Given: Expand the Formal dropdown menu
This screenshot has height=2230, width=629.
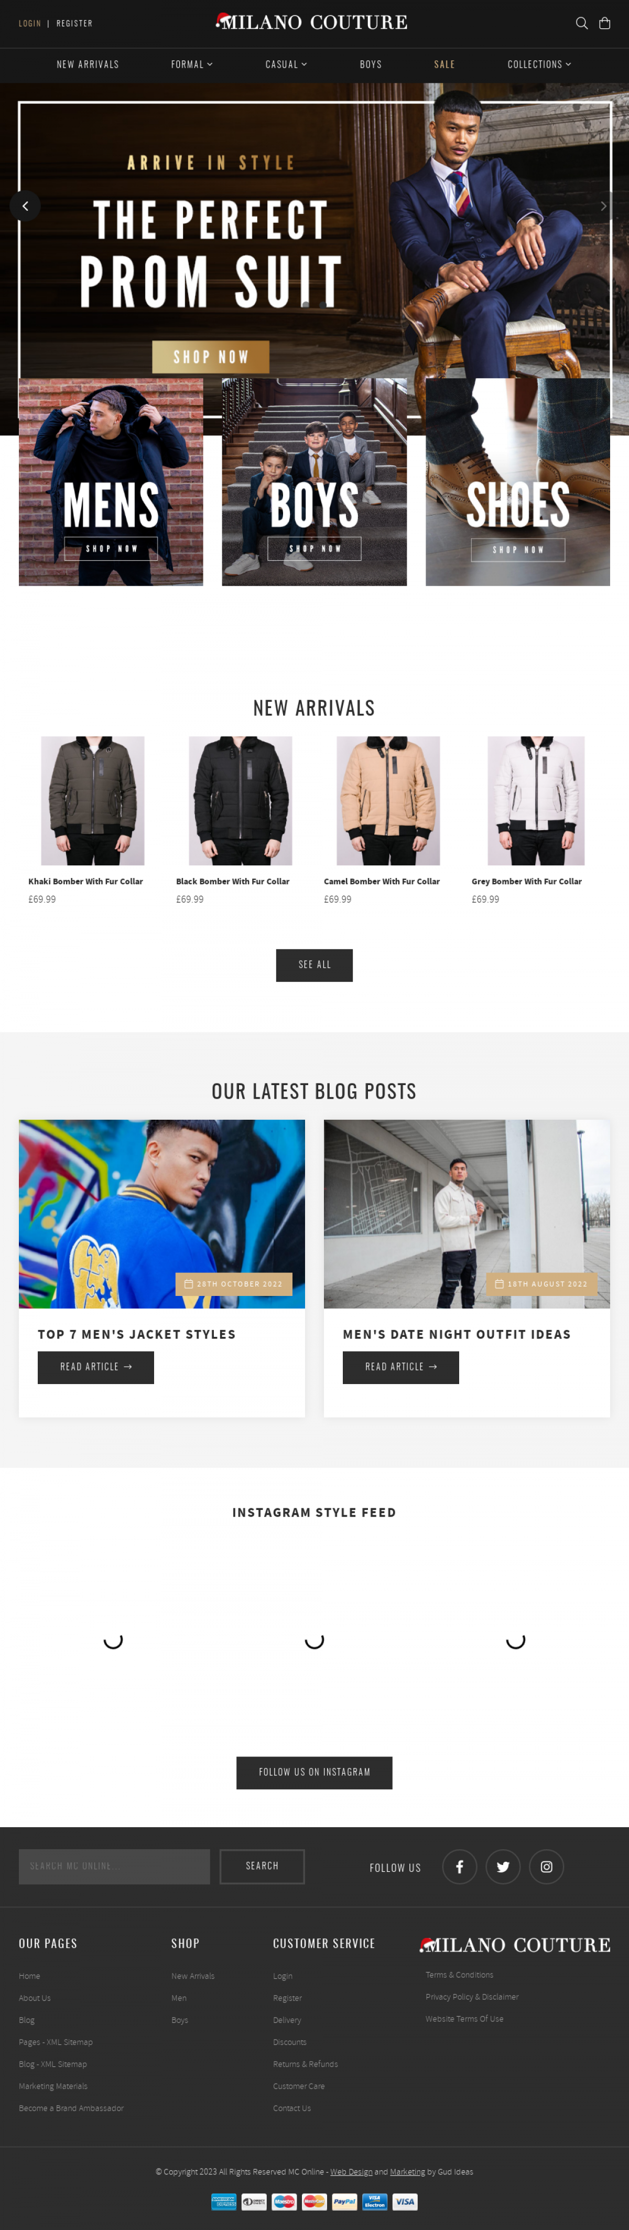Looking at the screenshot, I should 191,65.
